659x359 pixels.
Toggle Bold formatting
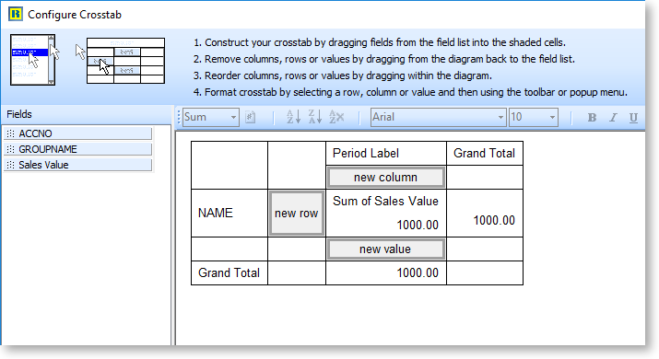(592, 118)
